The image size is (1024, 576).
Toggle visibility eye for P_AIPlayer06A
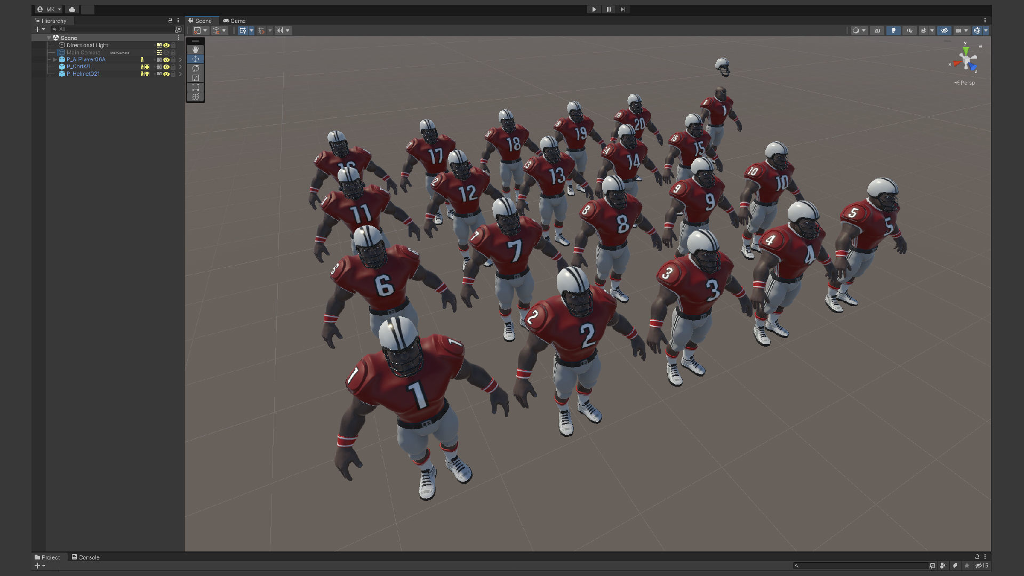click(166, 60)
